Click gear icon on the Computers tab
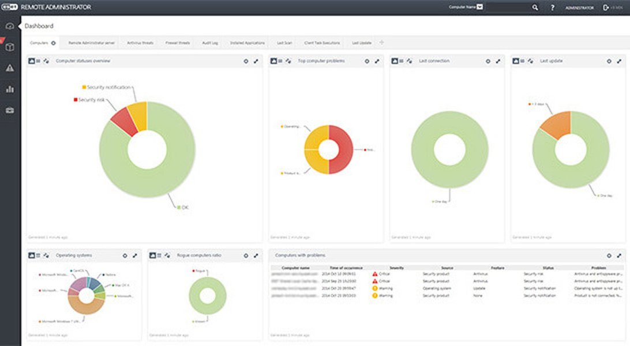This screenshot has width=630, height=346. (53, 43)
